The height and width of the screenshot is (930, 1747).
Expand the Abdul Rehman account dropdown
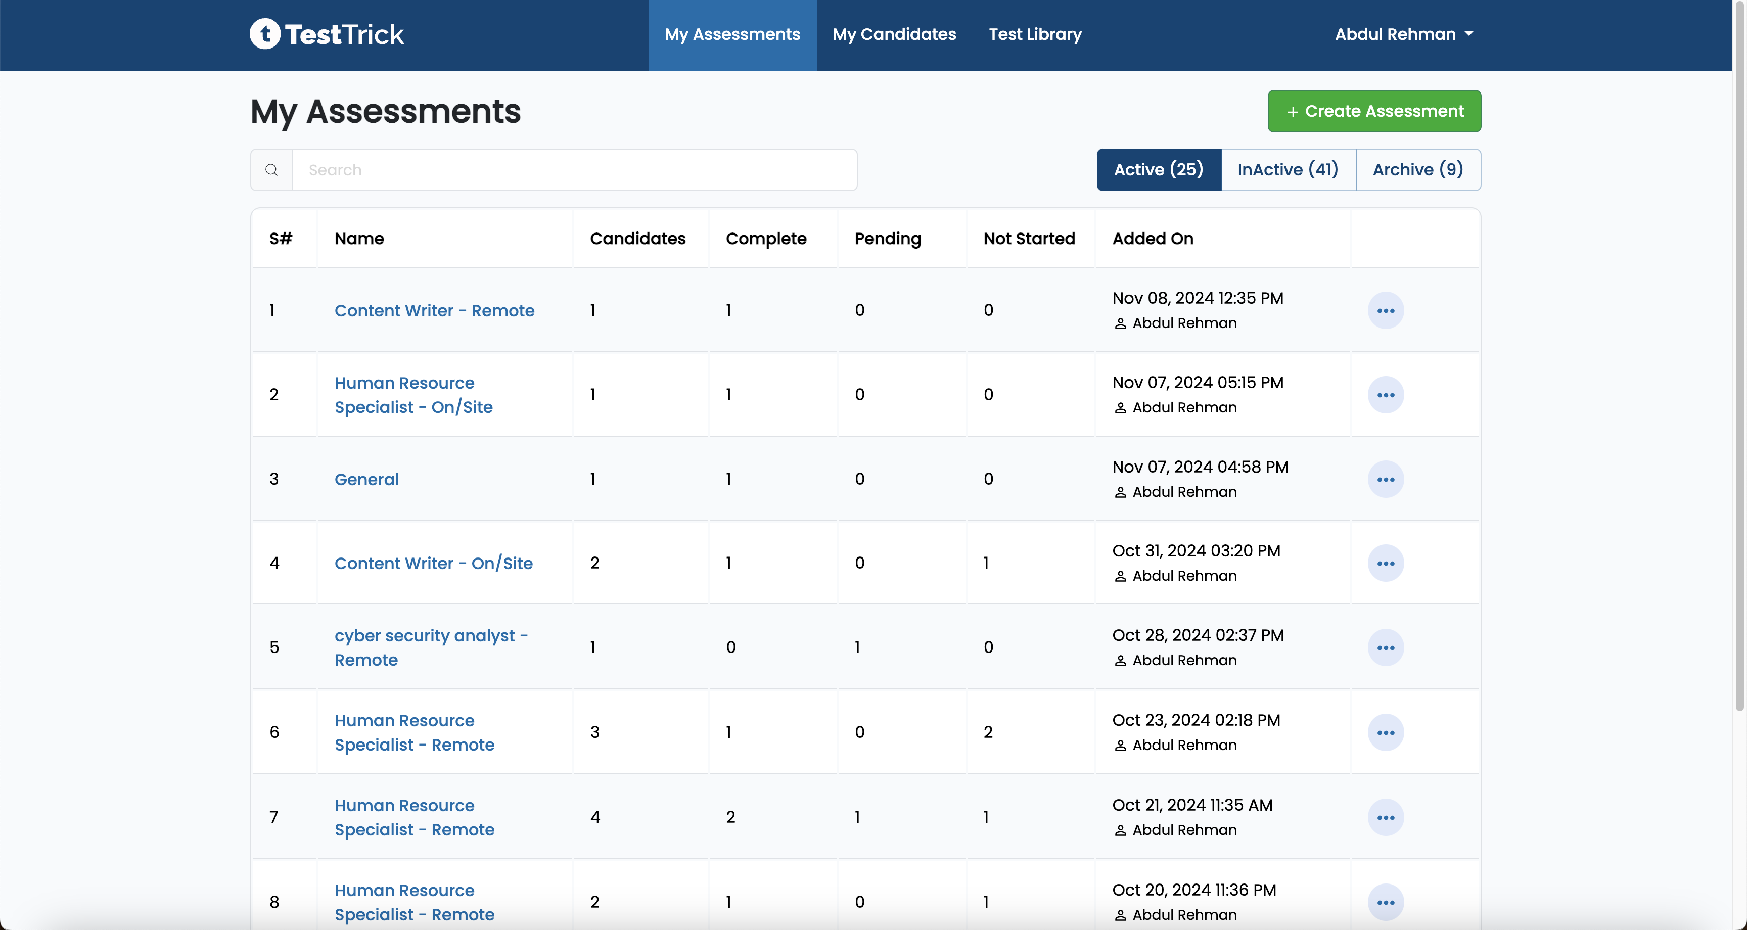coord(1403,34)
